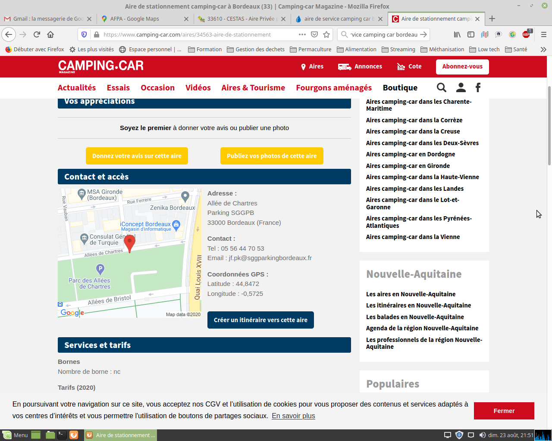Toggle the Firefox sidebar view
552x441 pixels.
[x=471, y=34]
